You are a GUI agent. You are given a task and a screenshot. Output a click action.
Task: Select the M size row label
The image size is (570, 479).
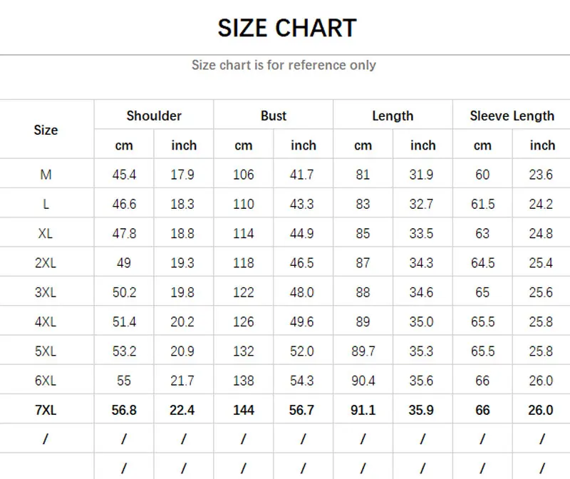click(46, 175)
